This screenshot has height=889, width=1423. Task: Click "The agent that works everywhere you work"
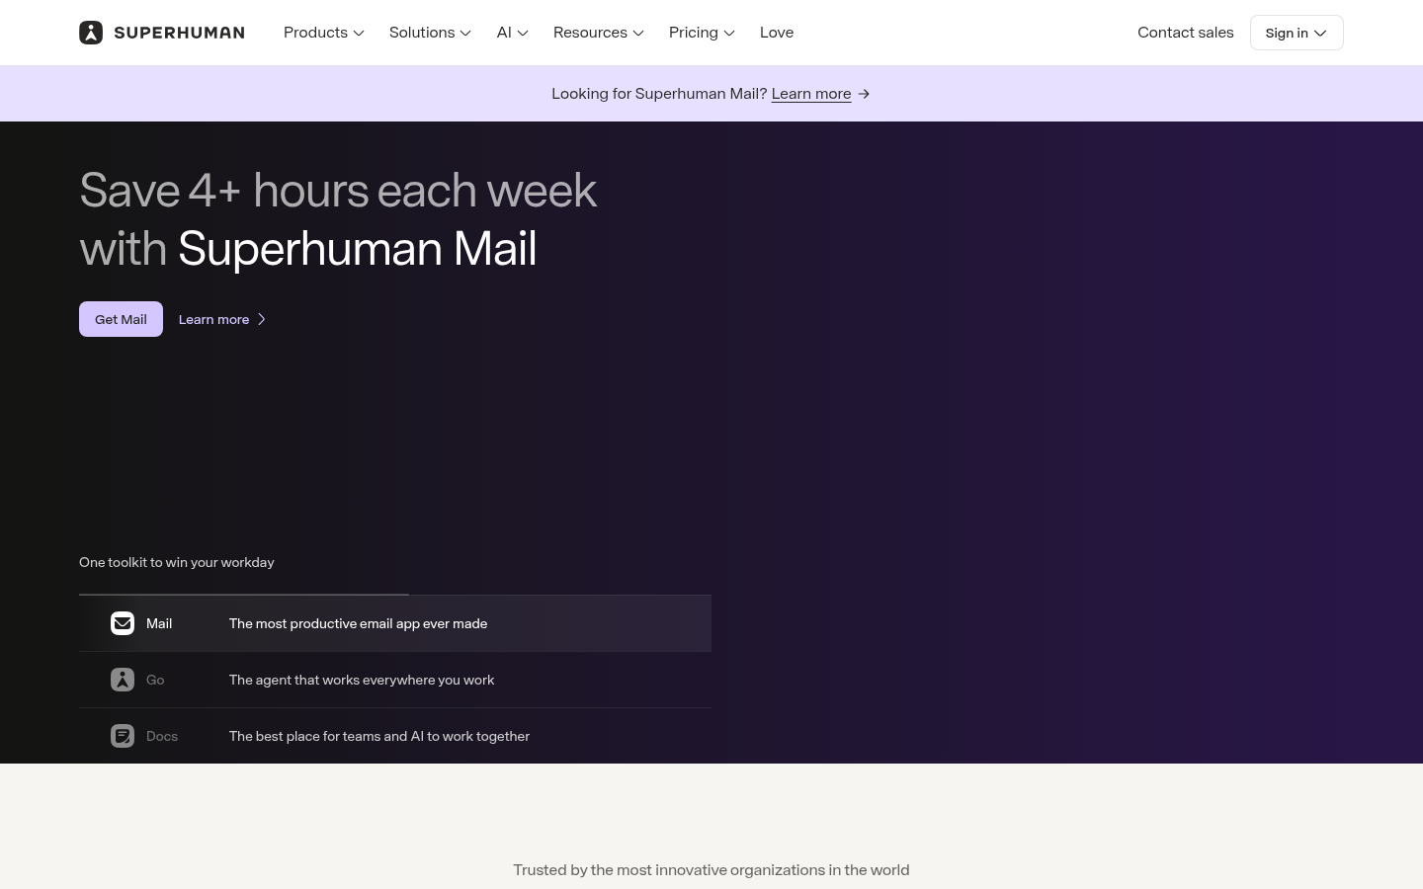click(362, 680)
